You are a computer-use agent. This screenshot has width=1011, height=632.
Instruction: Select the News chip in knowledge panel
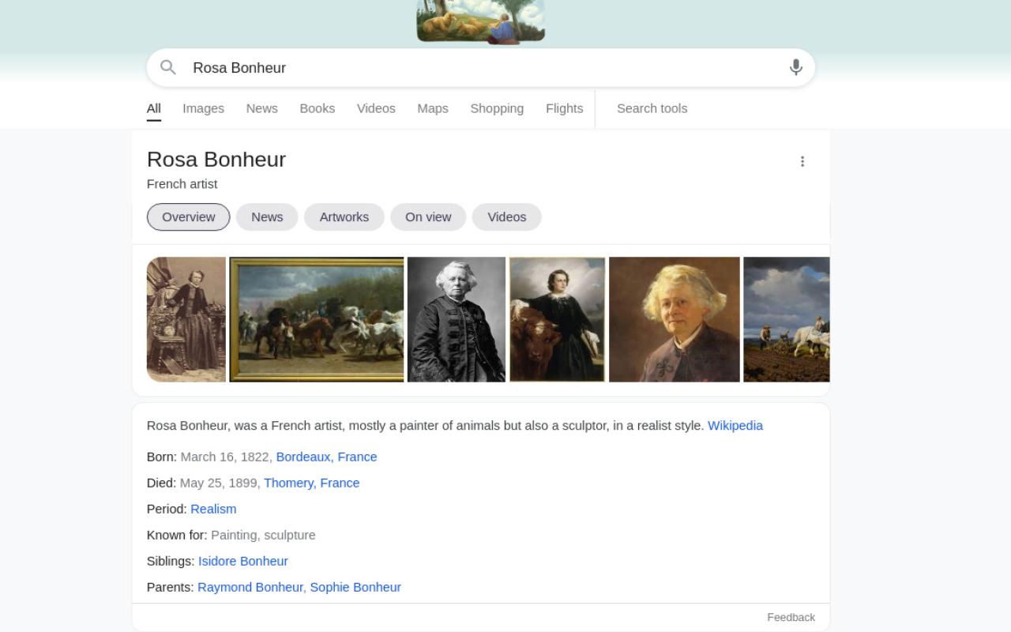coord(267,217)
